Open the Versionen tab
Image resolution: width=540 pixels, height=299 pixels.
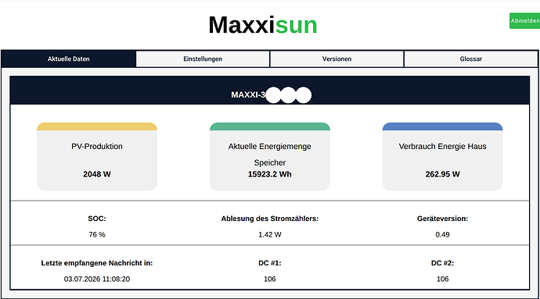337,59
